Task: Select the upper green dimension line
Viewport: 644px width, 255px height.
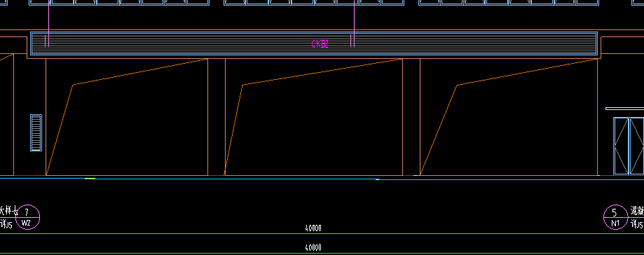Action: click(322, 234)
